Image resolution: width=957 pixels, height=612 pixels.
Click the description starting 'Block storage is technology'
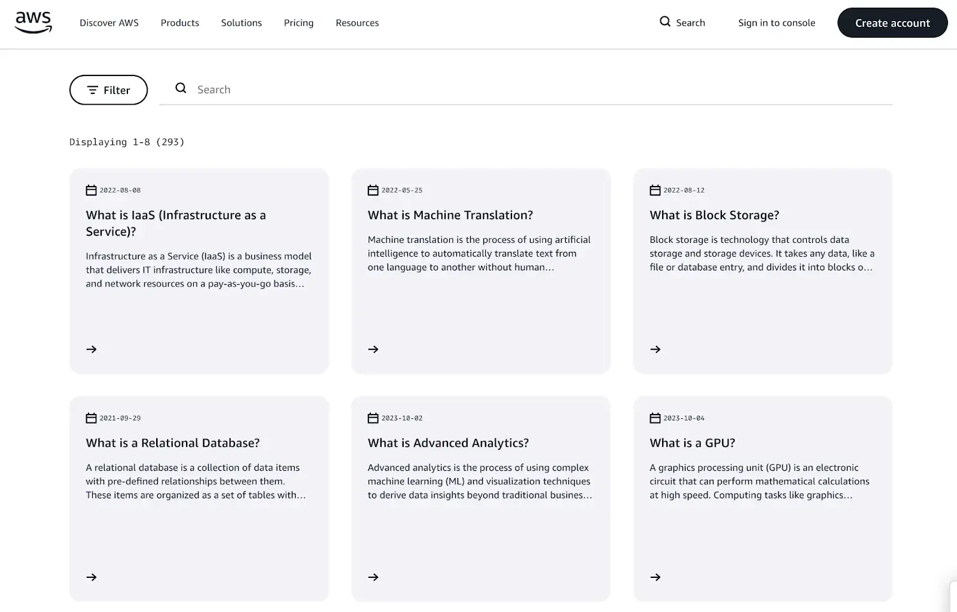[x=762, y=253]
